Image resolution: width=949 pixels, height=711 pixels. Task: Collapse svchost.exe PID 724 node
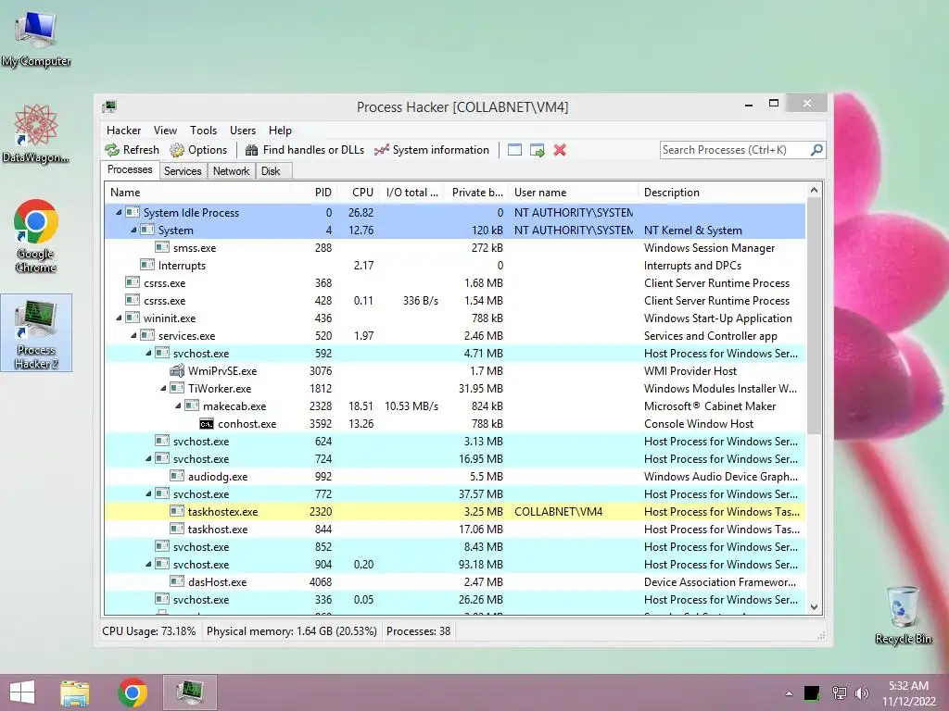click(148, 459)
